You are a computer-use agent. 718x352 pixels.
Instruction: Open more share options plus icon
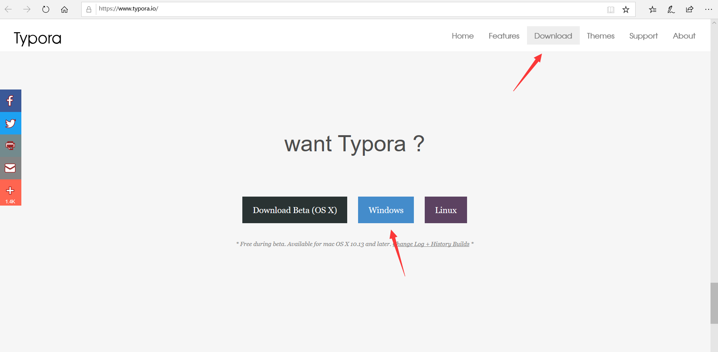(10, 192)
